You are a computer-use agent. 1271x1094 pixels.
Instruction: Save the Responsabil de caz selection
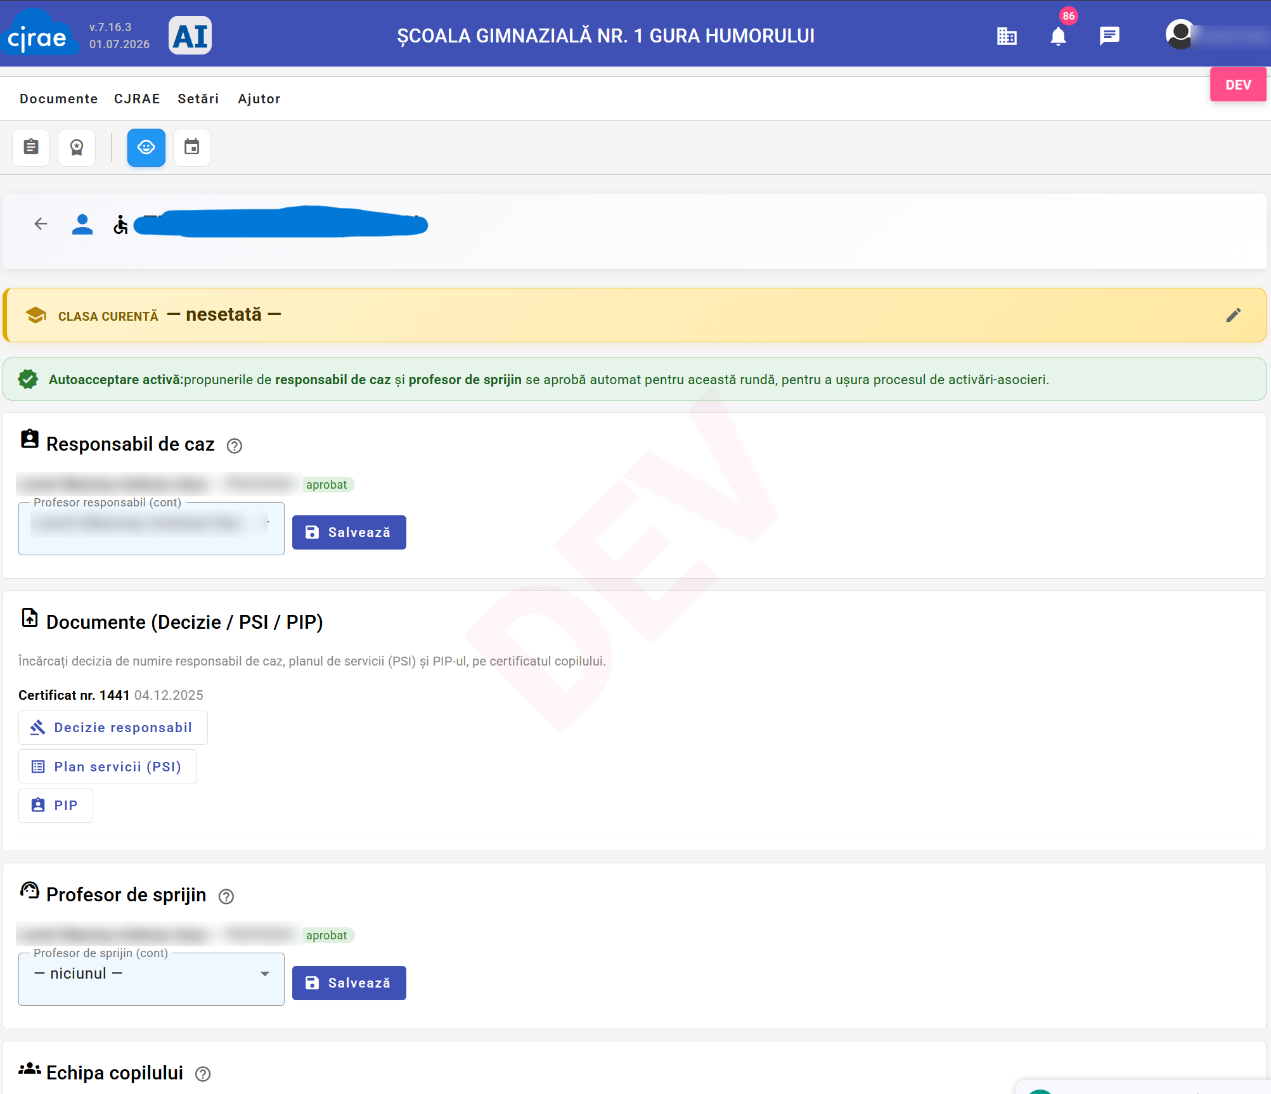[x=349, y=532]
